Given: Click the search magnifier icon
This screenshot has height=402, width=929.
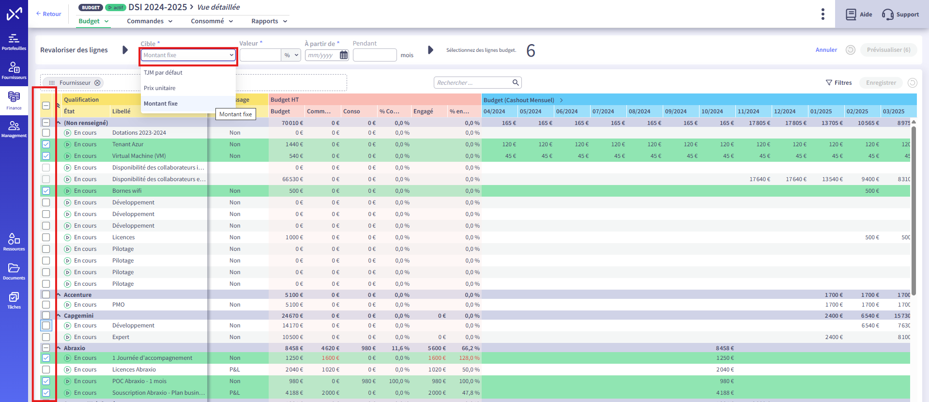Looking at the screenshot, I should tap(516, 82).
